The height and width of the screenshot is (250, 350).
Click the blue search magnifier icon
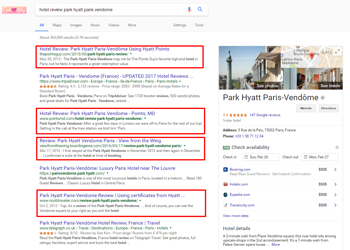[x=200, y=9]
